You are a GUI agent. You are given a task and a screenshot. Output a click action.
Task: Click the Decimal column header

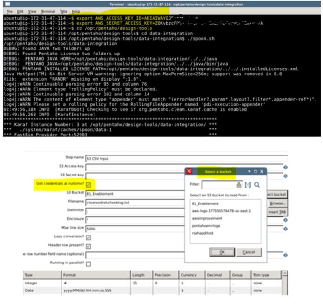coord(217,275)
